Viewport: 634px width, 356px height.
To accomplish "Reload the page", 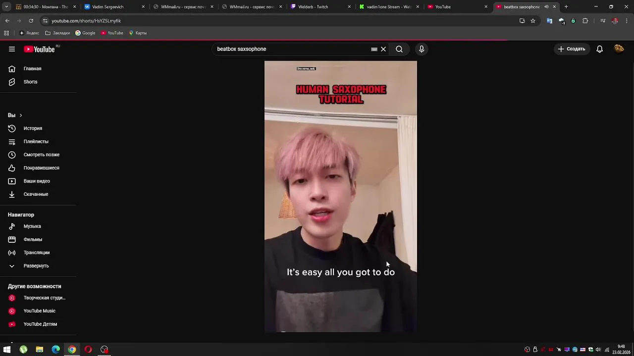I will pyautogui.click(x=31, y=21).
